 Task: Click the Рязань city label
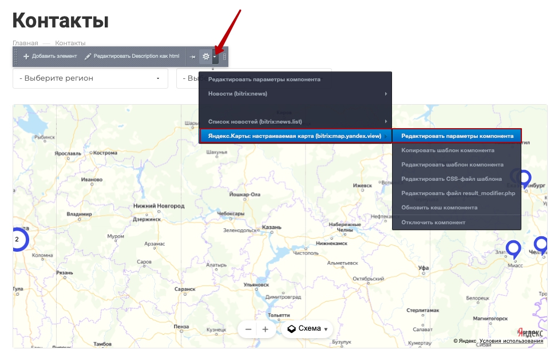click(x=65, y=272)
